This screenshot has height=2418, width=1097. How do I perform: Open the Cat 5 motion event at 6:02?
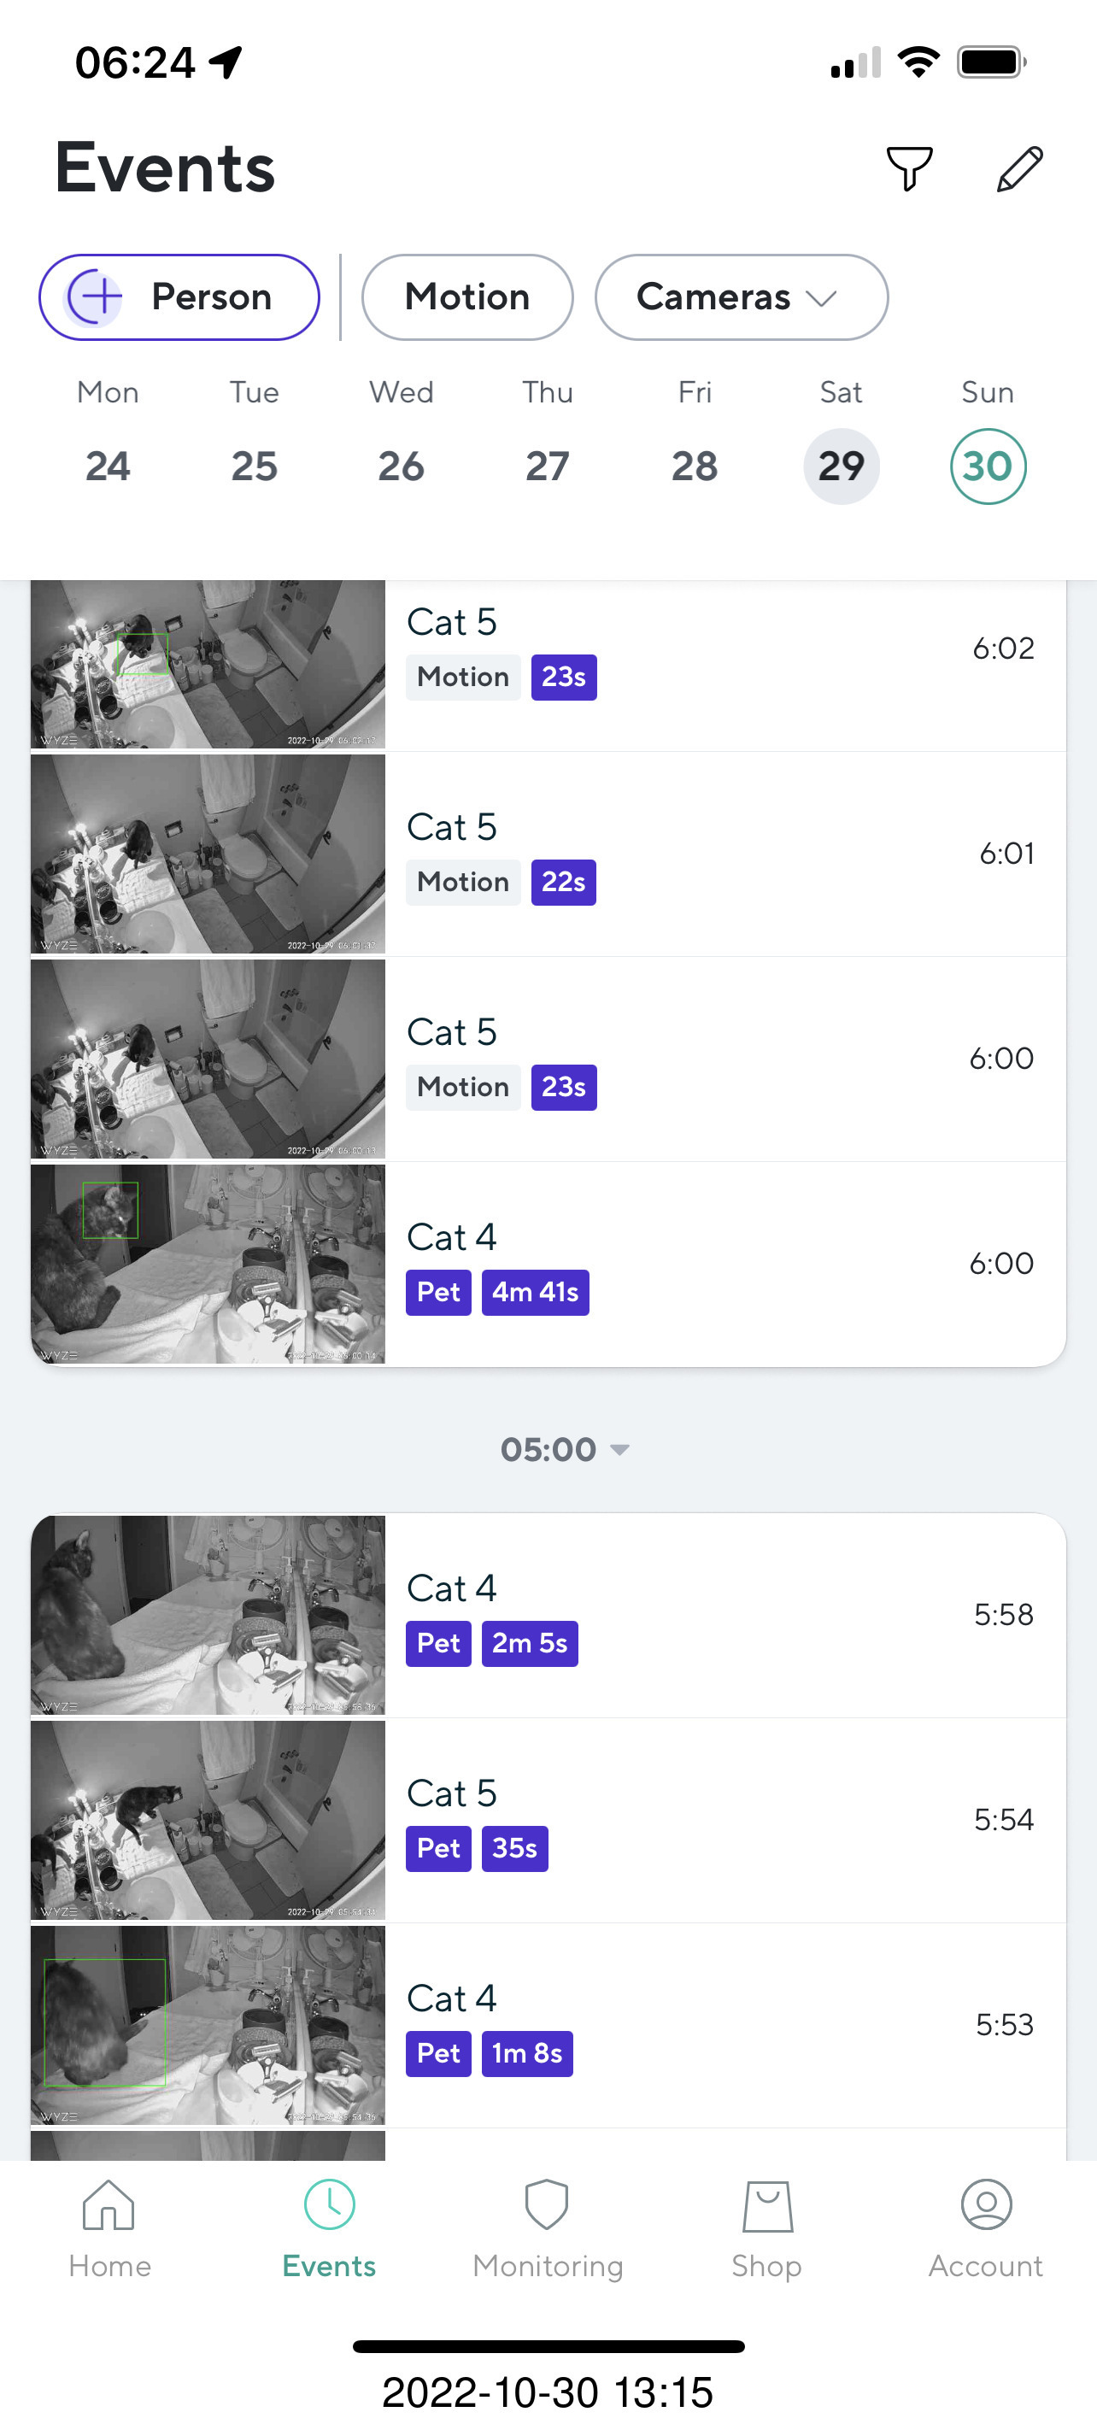tap(723, 649)
